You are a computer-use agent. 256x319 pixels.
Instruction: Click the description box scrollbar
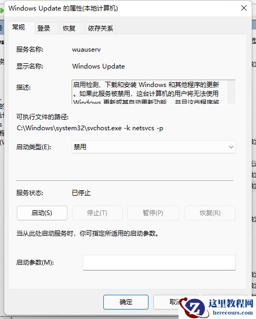coord(231,92)
